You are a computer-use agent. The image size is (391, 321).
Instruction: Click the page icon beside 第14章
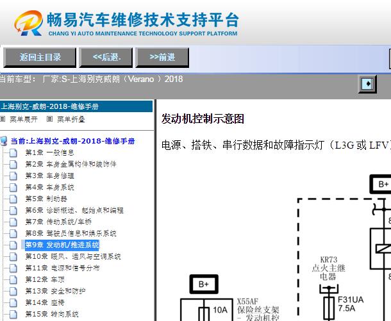click(x=13, y=302)
